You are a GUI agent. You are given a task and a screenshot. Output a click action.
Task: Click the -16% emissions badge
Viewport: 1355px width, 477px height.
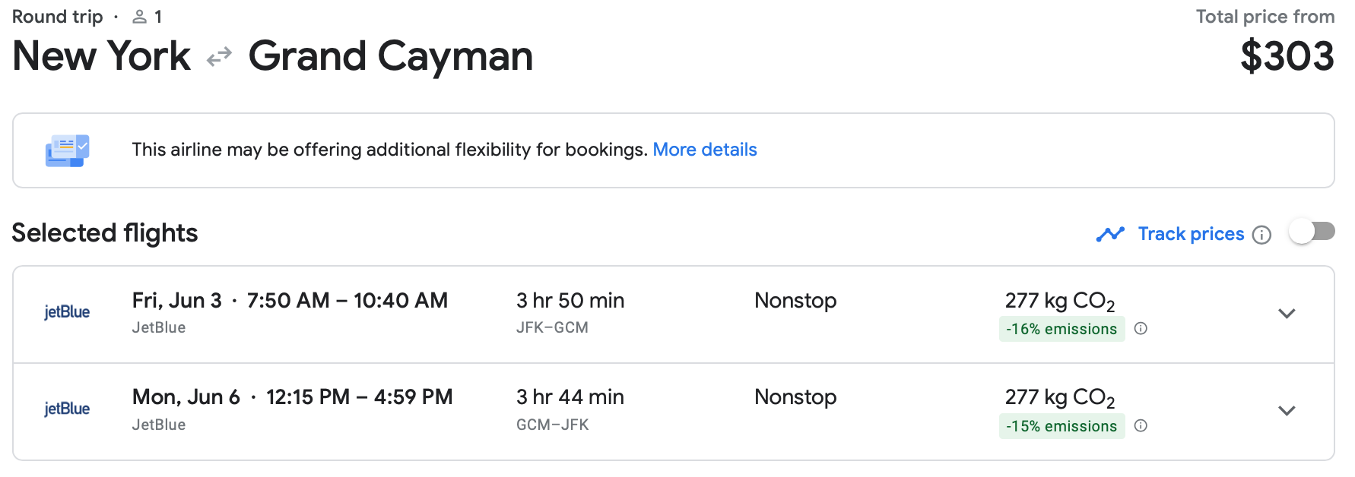[1061, 329]
